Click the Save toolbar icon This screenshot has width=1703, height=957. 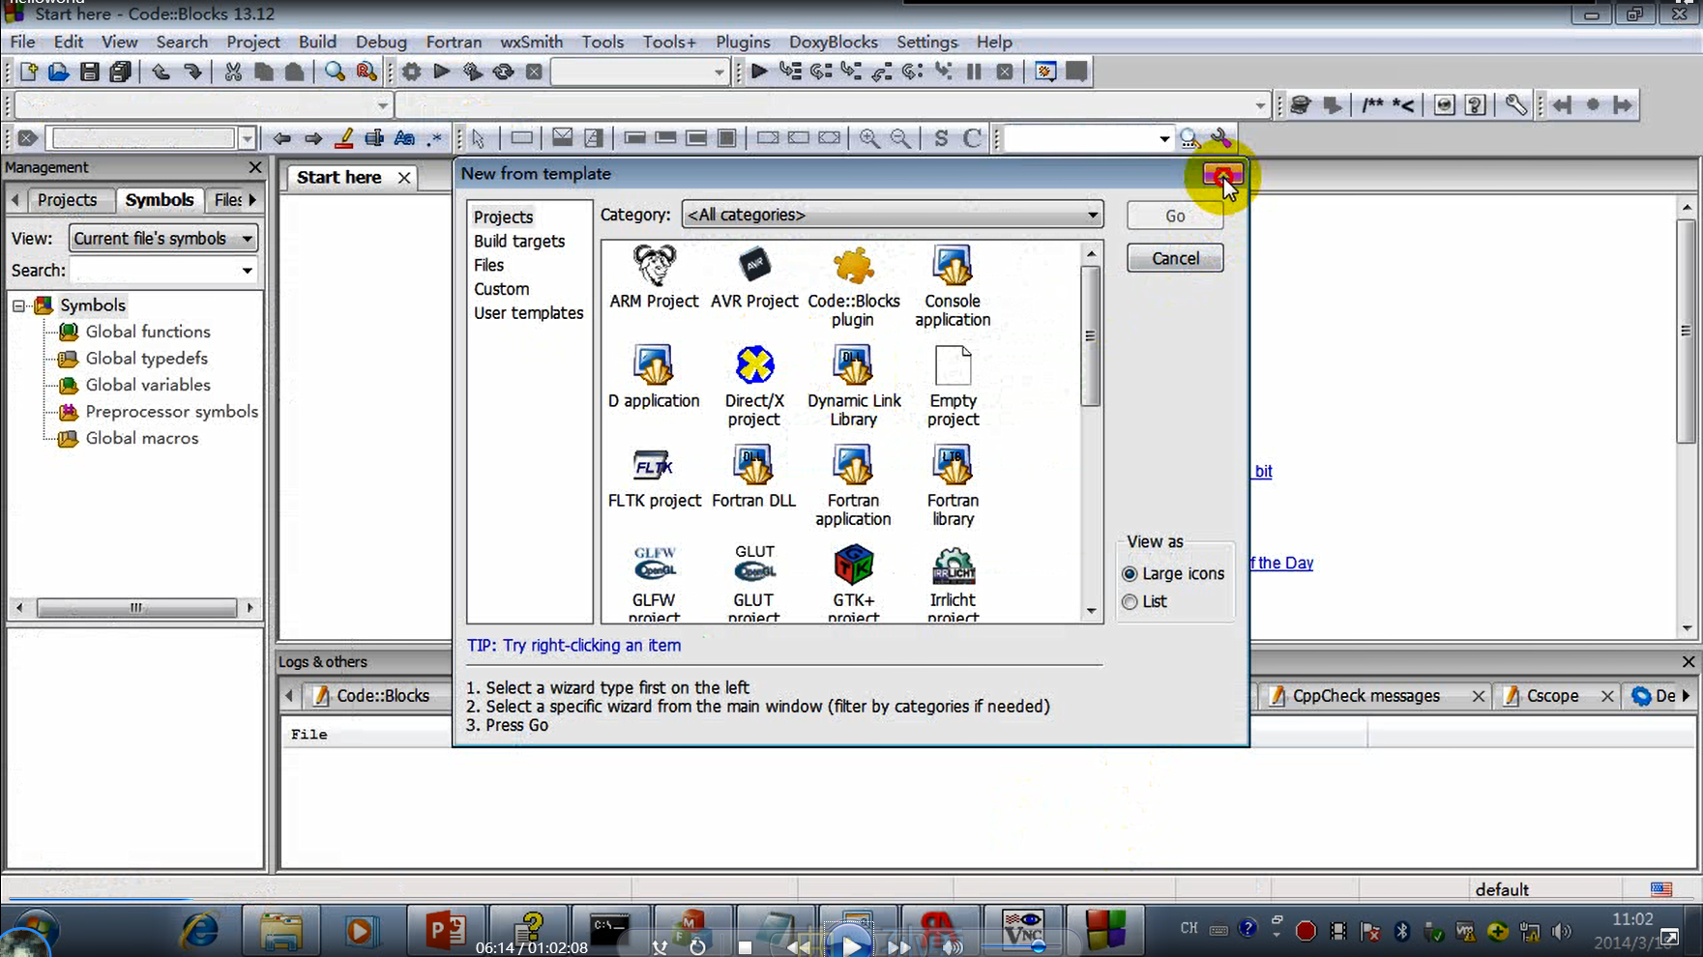point(89,72)
